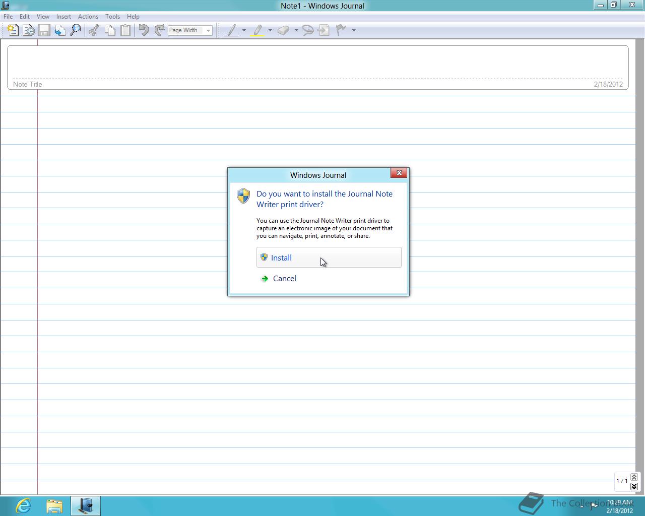Screen dimensions: 645x516
Task: Close the Windows Journal dialog with X
Action: [x=399, y=173]
